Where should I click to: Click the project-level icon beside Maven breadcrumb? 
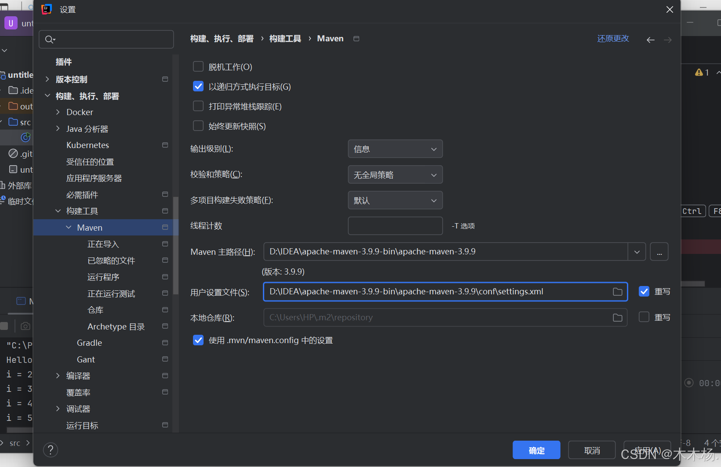pyautogui.click(x=357, y=39)
